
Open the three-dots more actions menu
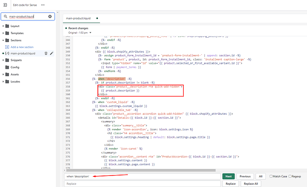pos(43,5)
